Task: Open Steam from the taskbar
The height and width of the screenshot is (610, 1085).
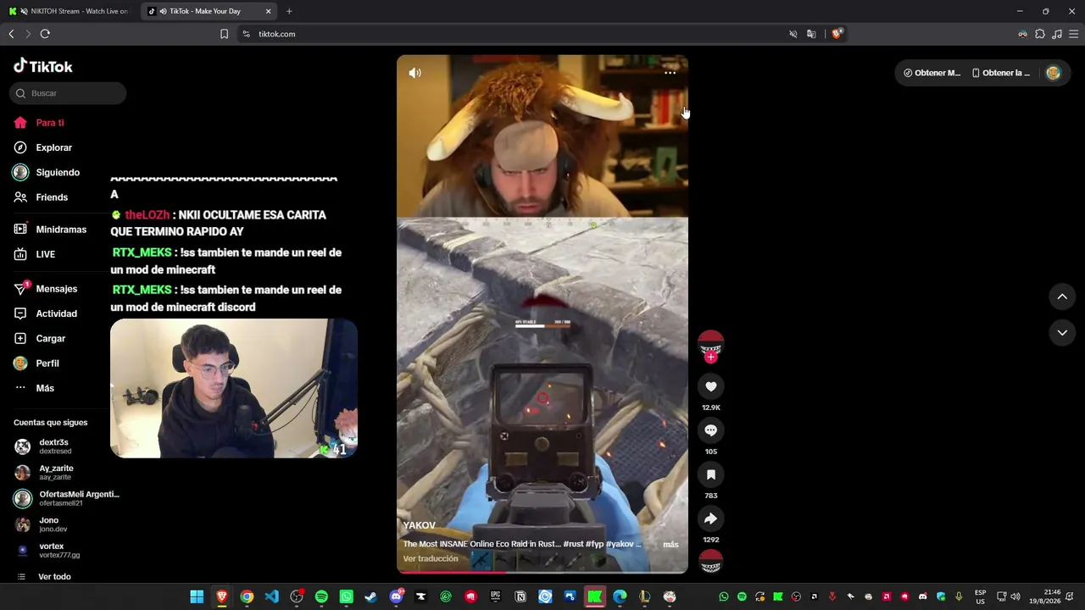Action: (370, 596)
